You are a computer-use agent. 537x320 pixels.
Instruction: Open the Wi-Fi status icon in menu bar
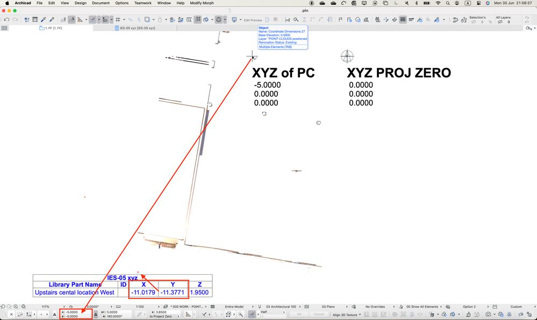click(438, 3)
